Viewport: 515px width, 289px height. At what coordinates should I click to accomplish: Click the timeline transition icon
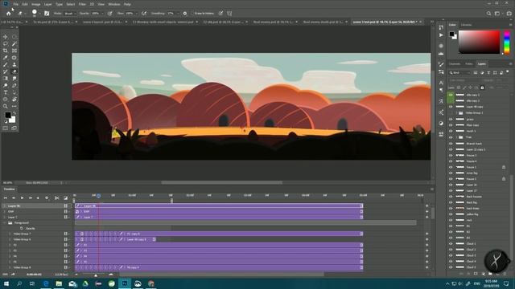65,198
